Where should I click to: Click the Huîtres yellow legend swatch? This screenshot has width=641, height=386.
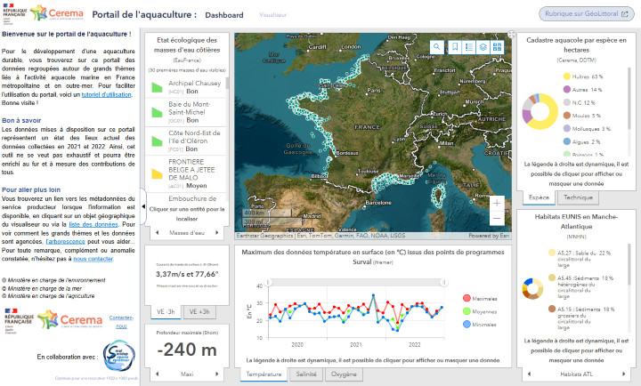click(566, 77)
